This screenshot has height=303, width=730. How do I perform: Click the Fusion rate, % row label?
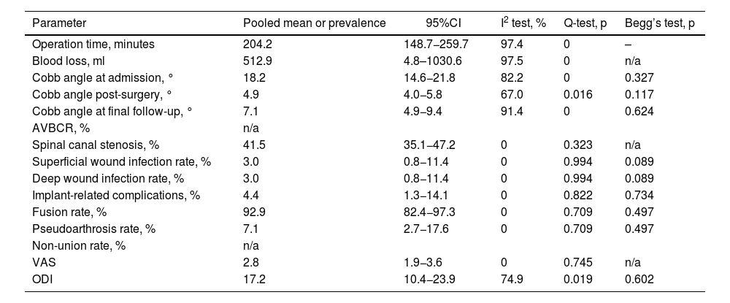coord(68,212)
